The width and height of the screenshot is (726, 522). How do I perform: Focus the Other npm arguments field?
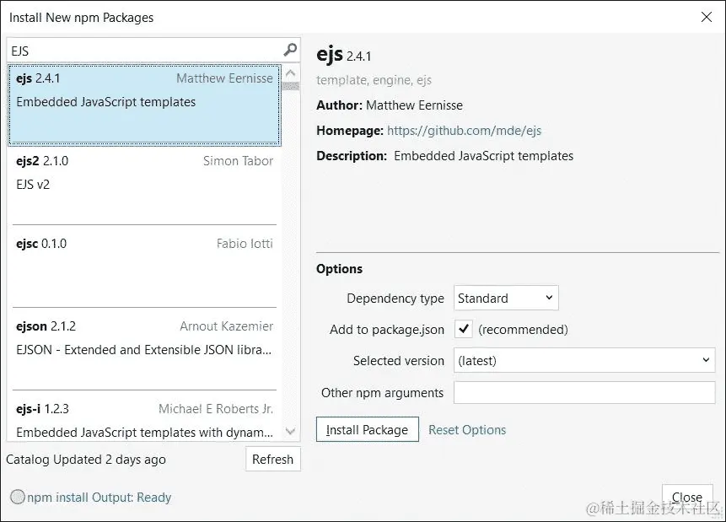coord(583,392)
